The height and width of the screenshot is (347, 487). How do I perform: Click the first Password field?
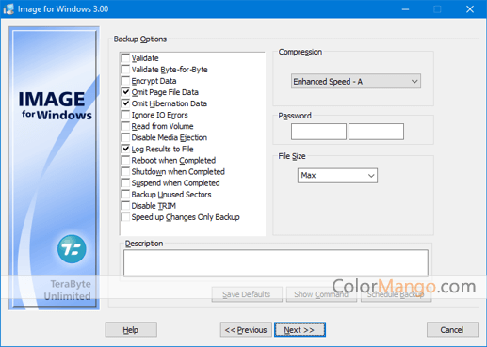tap(318, 132)
